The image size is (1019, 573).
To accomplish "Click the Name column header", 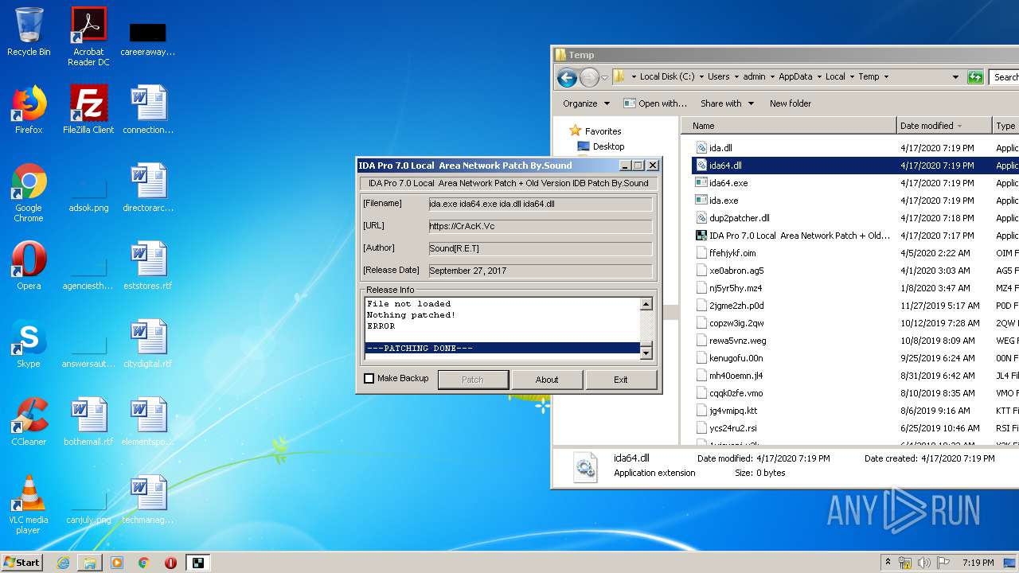I will pos(789,126).
